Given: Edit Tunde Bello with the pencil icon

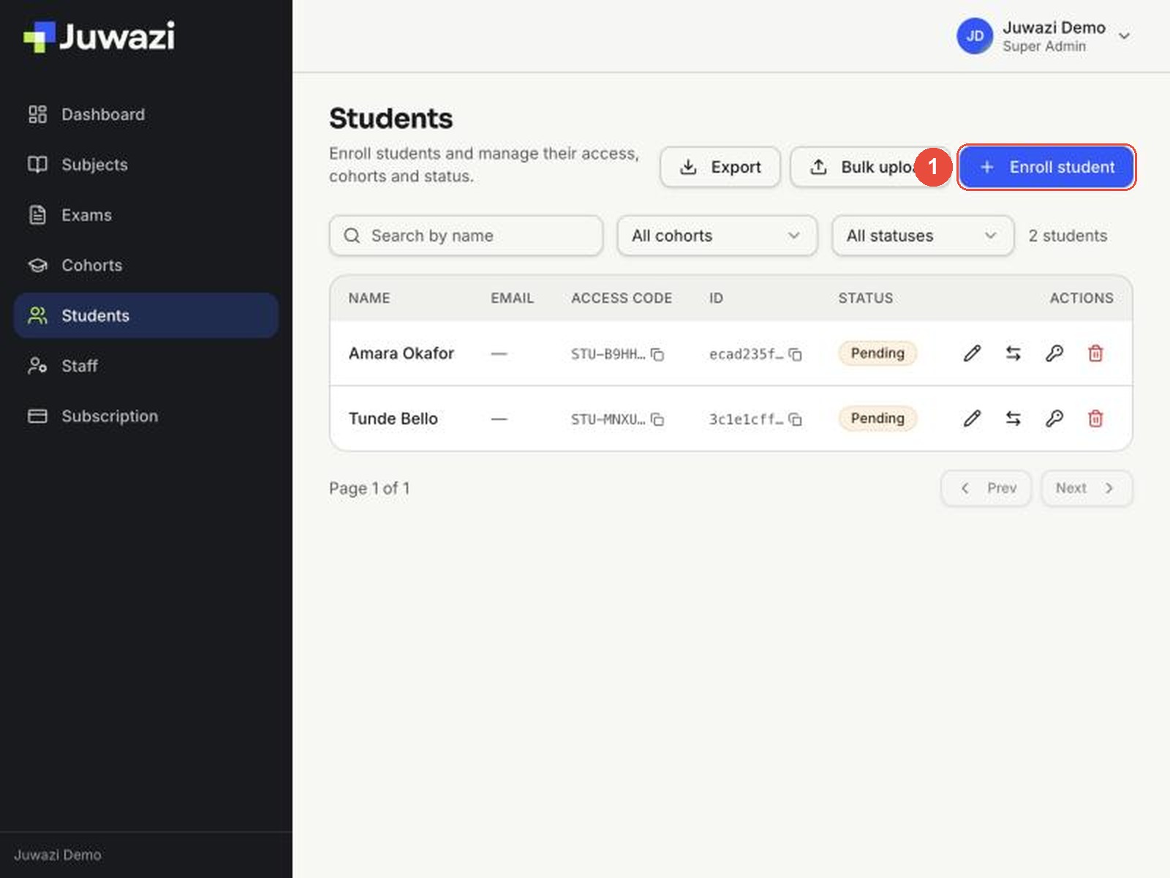Looking at the screenshot, I should click(x=972, y=419).
